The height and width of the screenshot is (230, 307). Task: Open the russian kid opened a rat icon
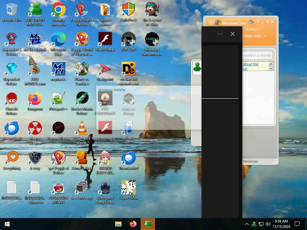[128, 73]
